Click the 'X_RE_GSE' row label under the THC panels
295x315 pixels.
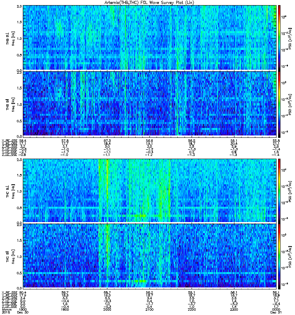[9, 293]
